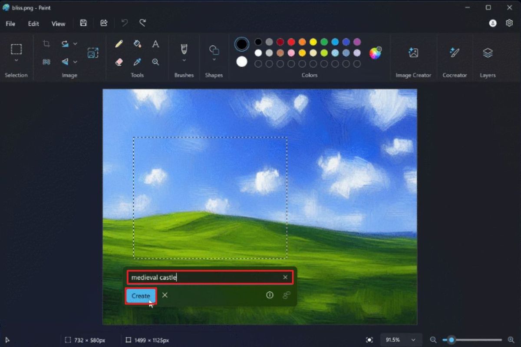The image size is (521, 347).
Task: Select the Pencil tool
Action: click(119, 43)
